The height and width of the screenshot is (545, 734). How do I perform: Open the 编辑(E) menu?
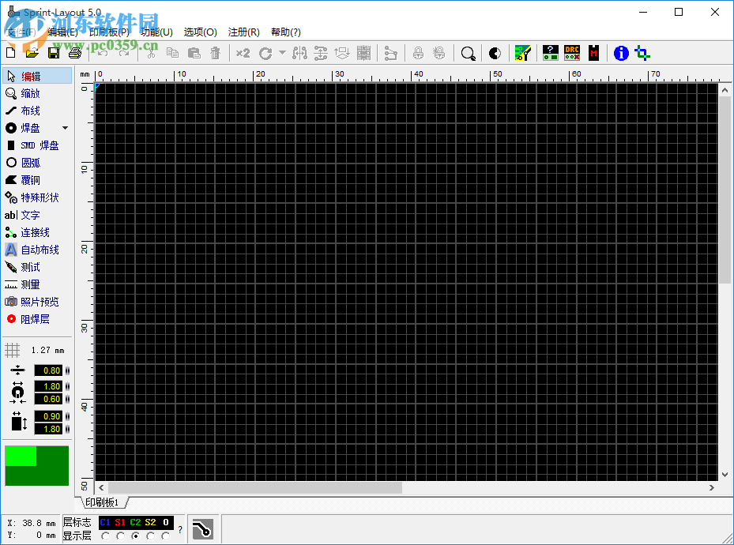pos(62,32)
